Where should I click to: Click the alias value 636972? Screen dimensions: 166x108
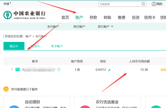tap(101, 70)
